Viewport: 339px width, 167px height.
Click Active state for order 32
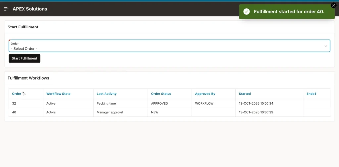68,104
